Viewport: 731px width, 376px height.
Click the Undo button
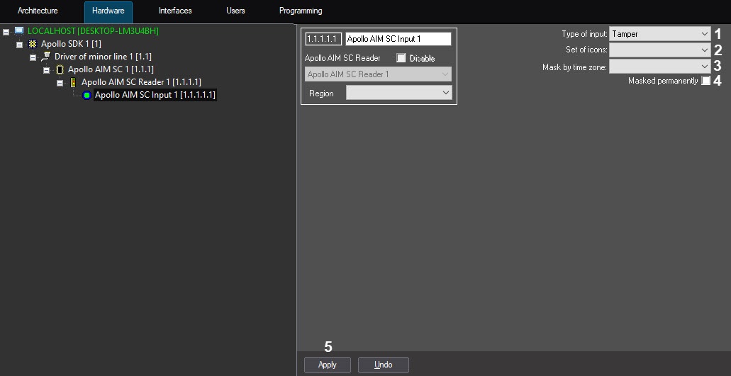coord(383,365)
